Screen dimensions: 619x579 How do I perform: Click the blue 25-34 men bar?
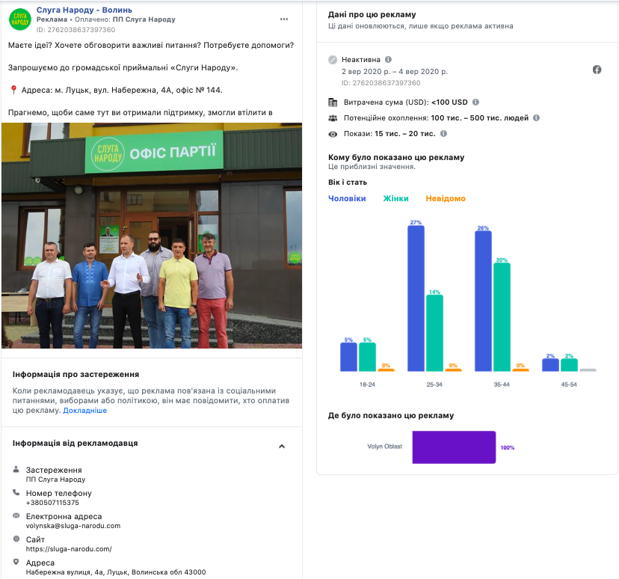tap(416, 298)
